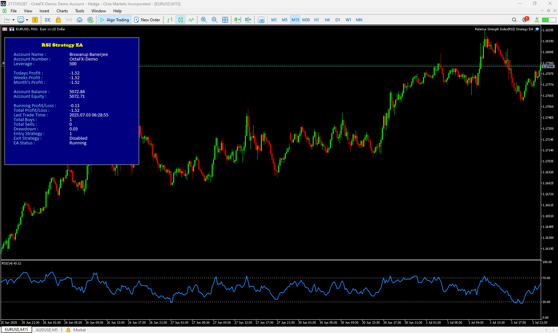
Task: Click the MetaTrader application icon in title bar
Action: (x=3, y=4)
